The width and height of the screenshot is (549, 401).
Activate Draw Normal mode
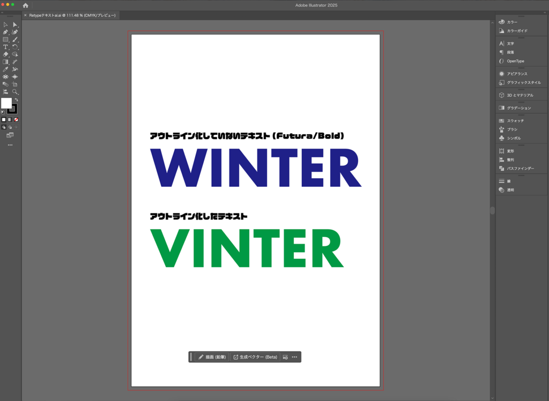click(x=4, y=127)
